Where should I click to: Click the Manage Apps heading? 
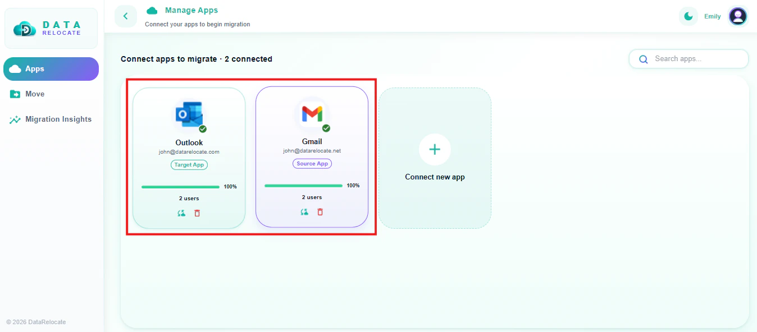tap(191, 10)
